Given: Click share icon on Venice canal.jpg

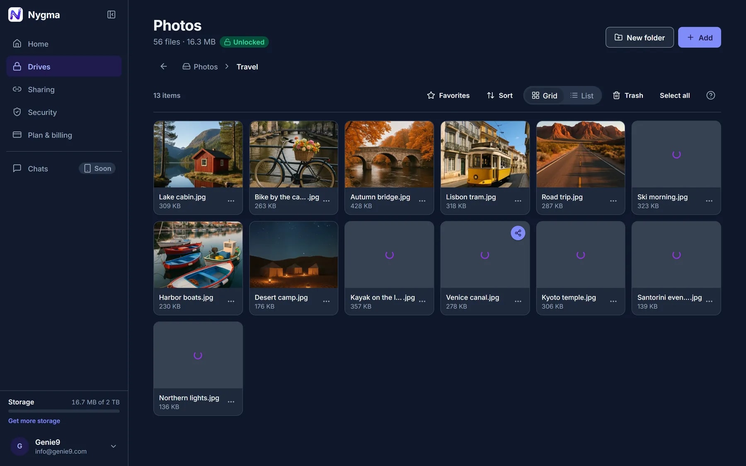Looking at the screenshot, I should pyautogui.click(x=518, y=233).
